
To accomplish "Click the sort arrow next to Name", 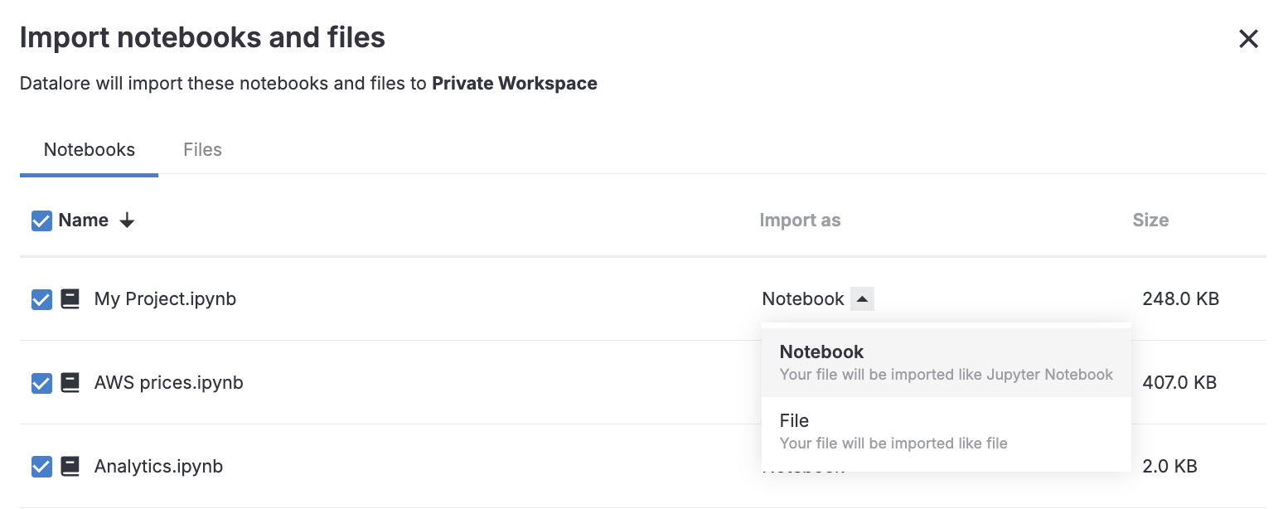I will point(126,221).
